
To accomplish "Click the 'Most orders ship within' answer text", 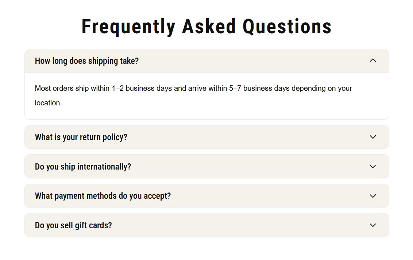I will tap(72, 88).
